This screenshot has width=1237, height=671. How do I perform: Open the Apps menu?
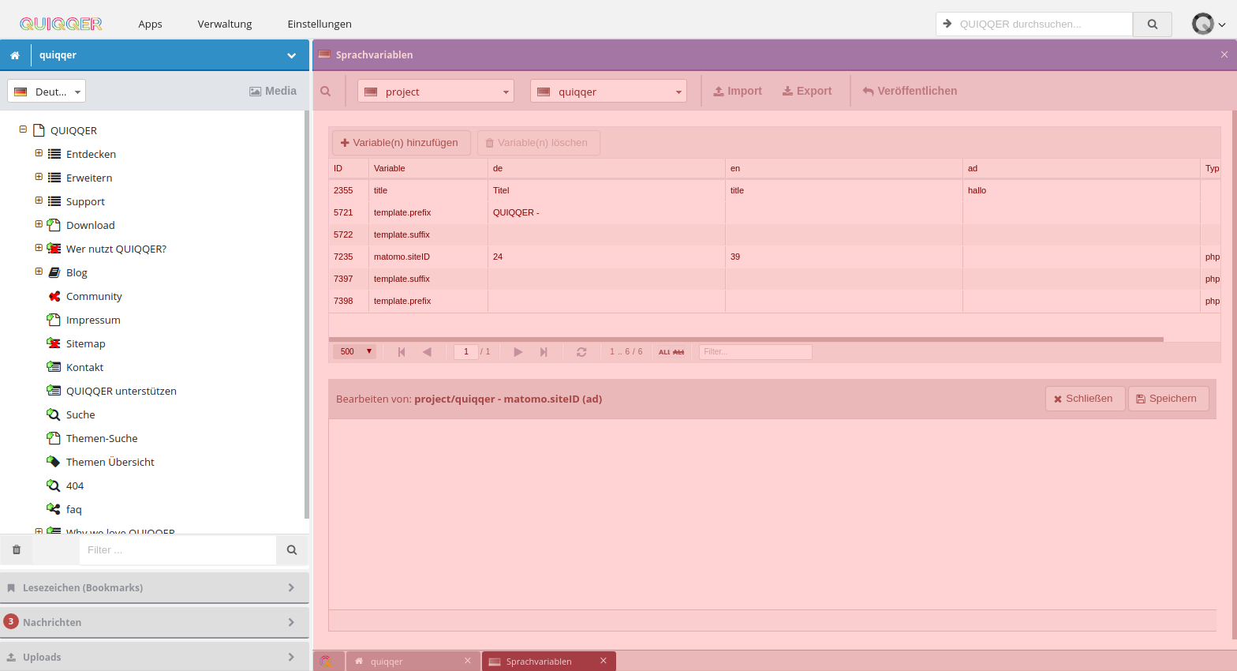tap(150, 24)
